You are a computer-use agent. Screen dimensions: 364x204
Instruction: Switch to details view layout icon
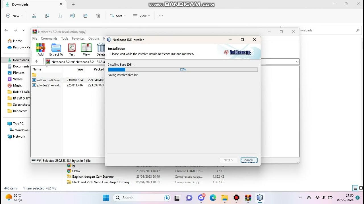coord(355,188)
